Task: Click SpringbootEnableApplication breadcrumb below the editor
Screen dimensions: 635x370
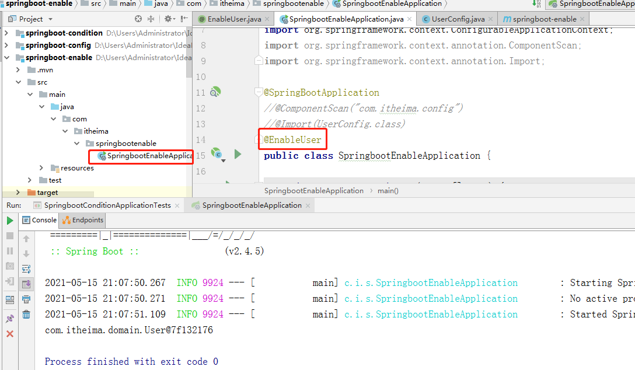Action: [x=314, y=191]
